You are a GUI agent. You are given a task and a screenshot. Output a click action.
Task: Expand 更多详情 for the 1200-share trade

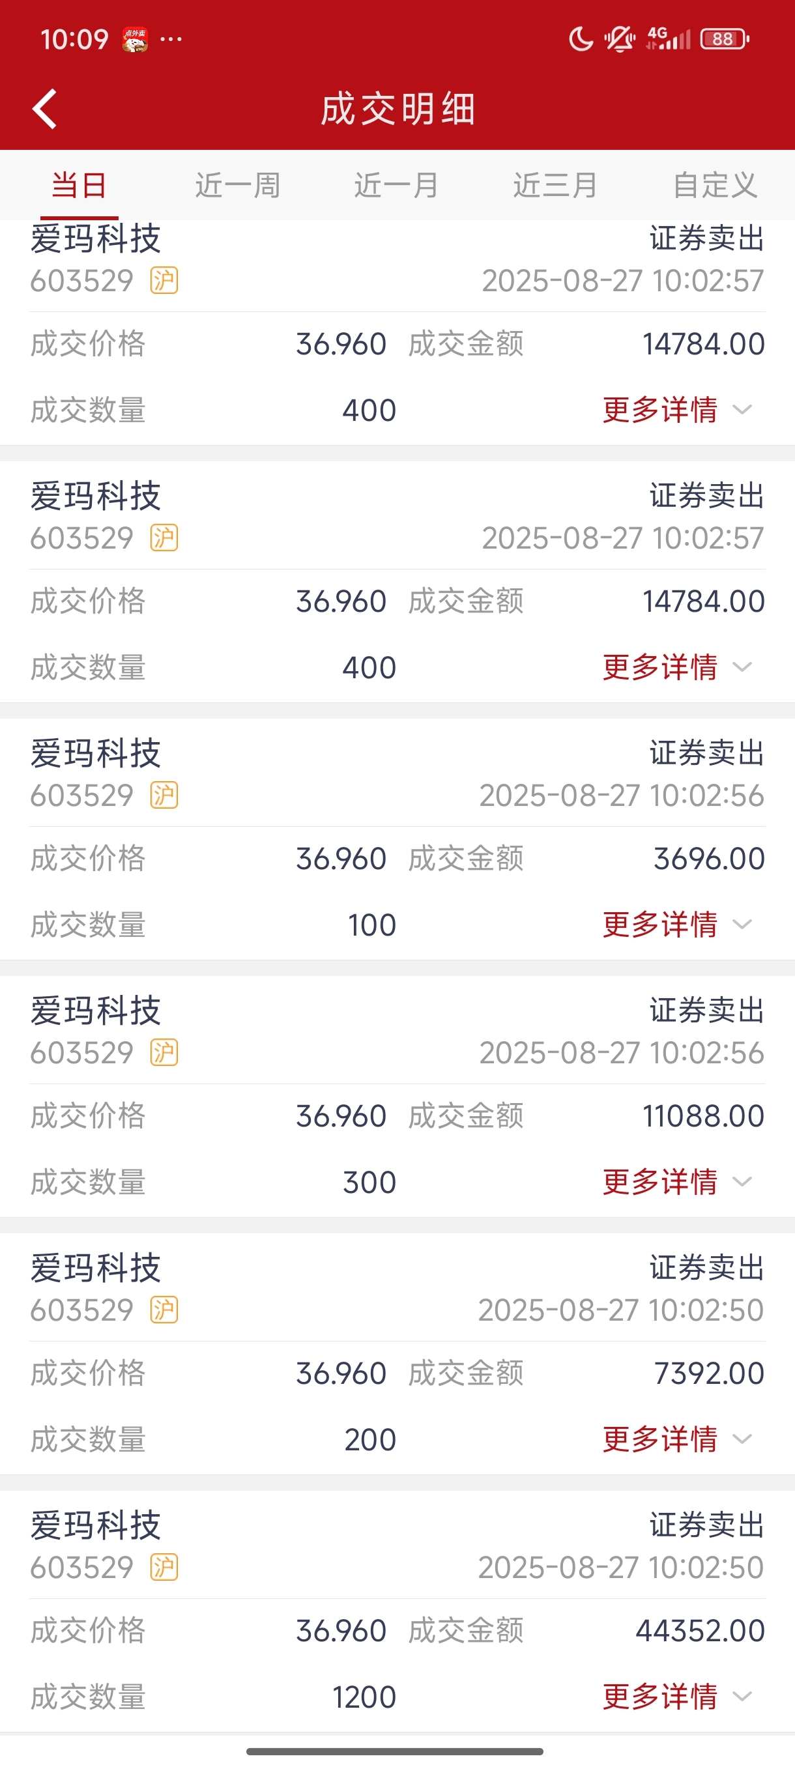pos(678,1697)
